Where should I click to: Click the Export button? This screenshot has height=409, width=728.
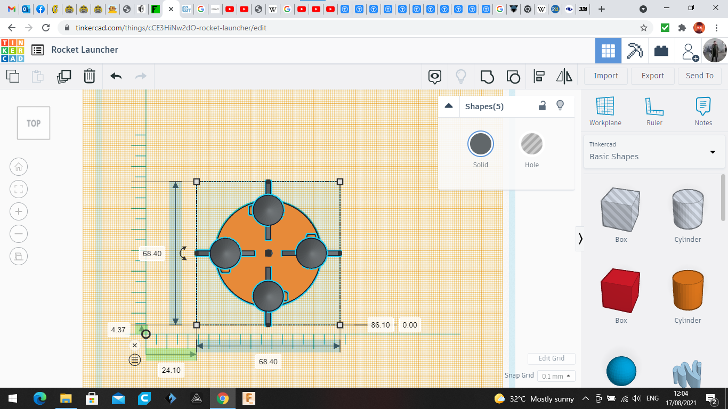(x=652, y=76)
